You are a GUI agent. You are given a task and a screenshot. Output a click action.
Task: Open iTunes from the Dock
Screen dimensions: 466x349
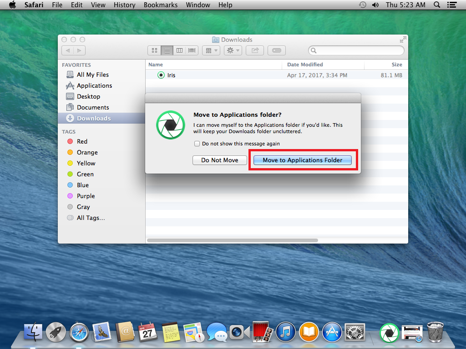click(286, 332)
